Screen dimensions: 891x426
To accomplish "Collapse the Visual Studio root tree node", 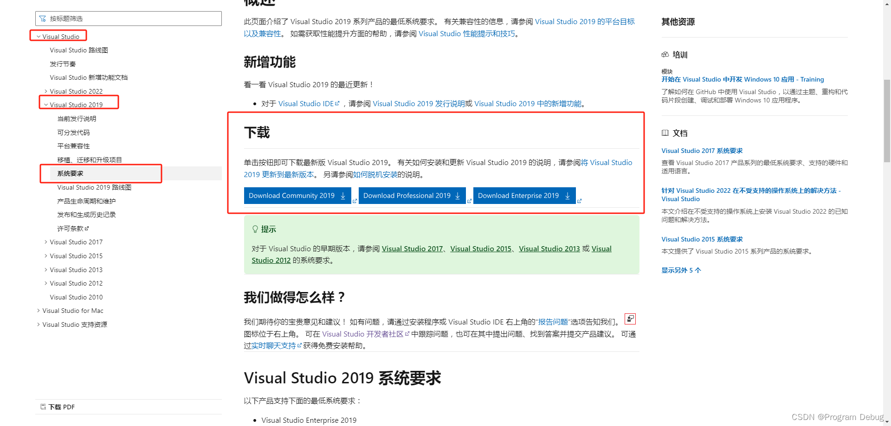I will (x=39, y=37).
